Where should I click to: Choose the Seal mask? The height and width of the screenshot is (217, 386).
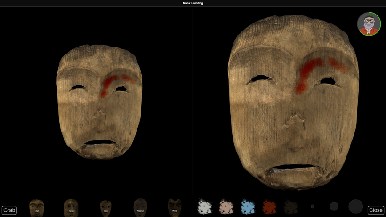click(x=71, y=207)
